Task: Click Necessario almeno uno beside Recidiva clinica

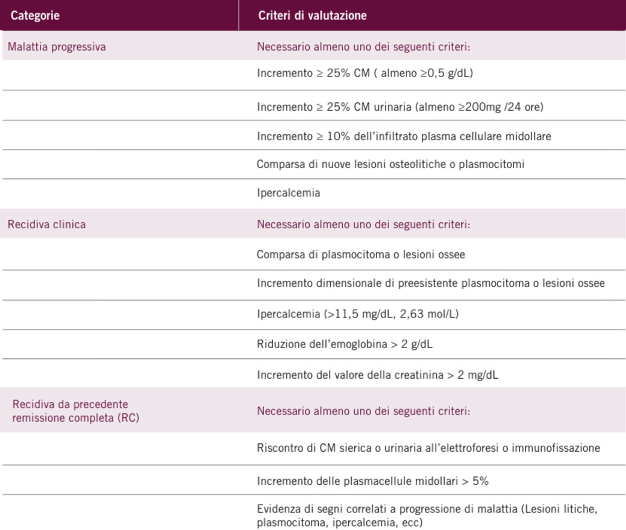Action: coord(363,224)
